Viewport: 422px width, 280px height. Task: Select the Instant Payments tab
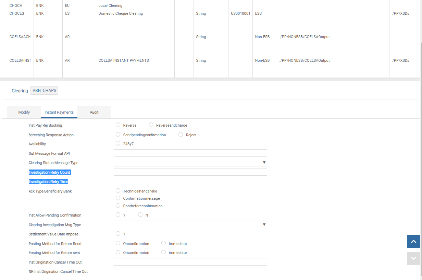tap(59, 112)
